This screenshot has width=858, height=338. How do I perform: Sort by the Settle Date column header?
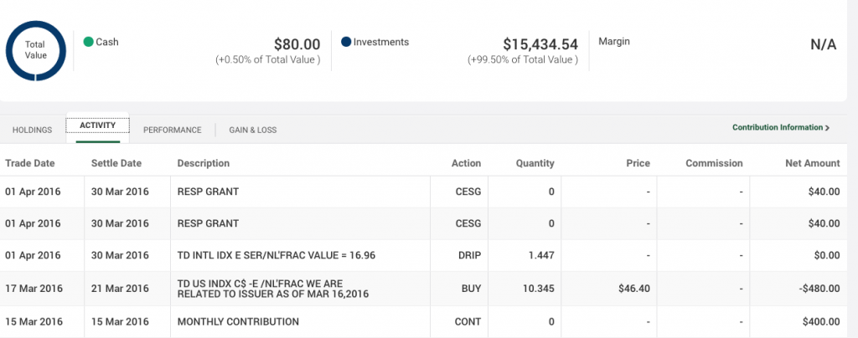[x=116, y=162]
